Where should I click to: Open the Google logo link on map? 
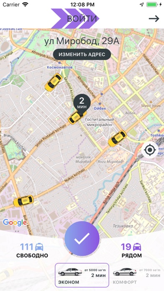(x=15, y=222)
